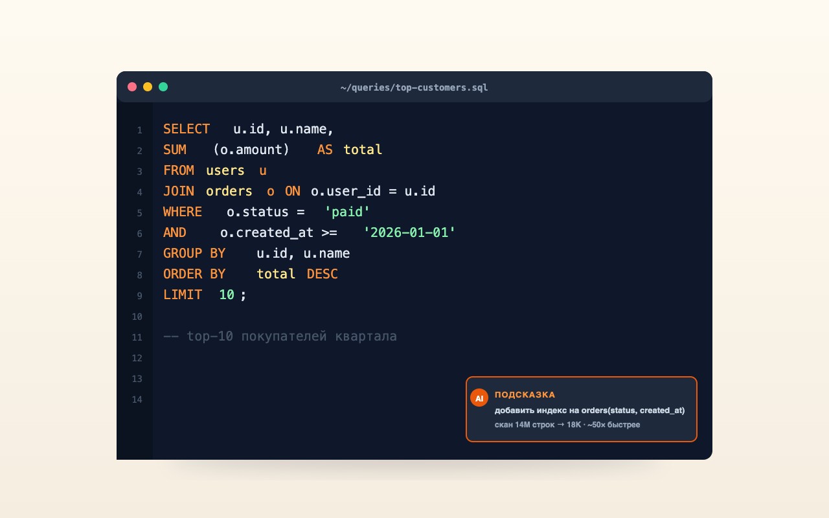
Task: Click the WHERE keyword
Action: pos(183,212)
